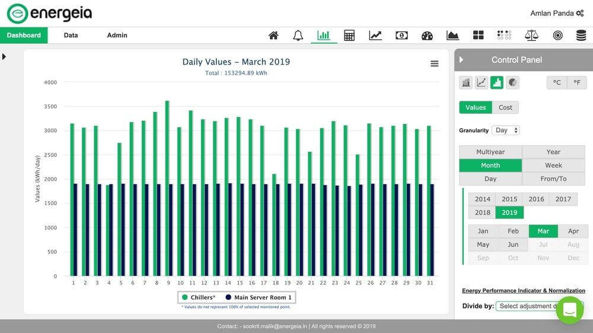Open the chart hamburger export menu
The image size is (593, 333).
(x=434, y=64)
